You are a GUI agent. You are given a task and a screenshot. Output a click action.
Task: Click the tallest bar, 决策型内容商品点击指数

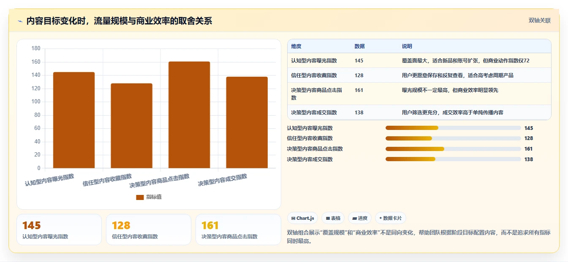[x=189, y=115]
